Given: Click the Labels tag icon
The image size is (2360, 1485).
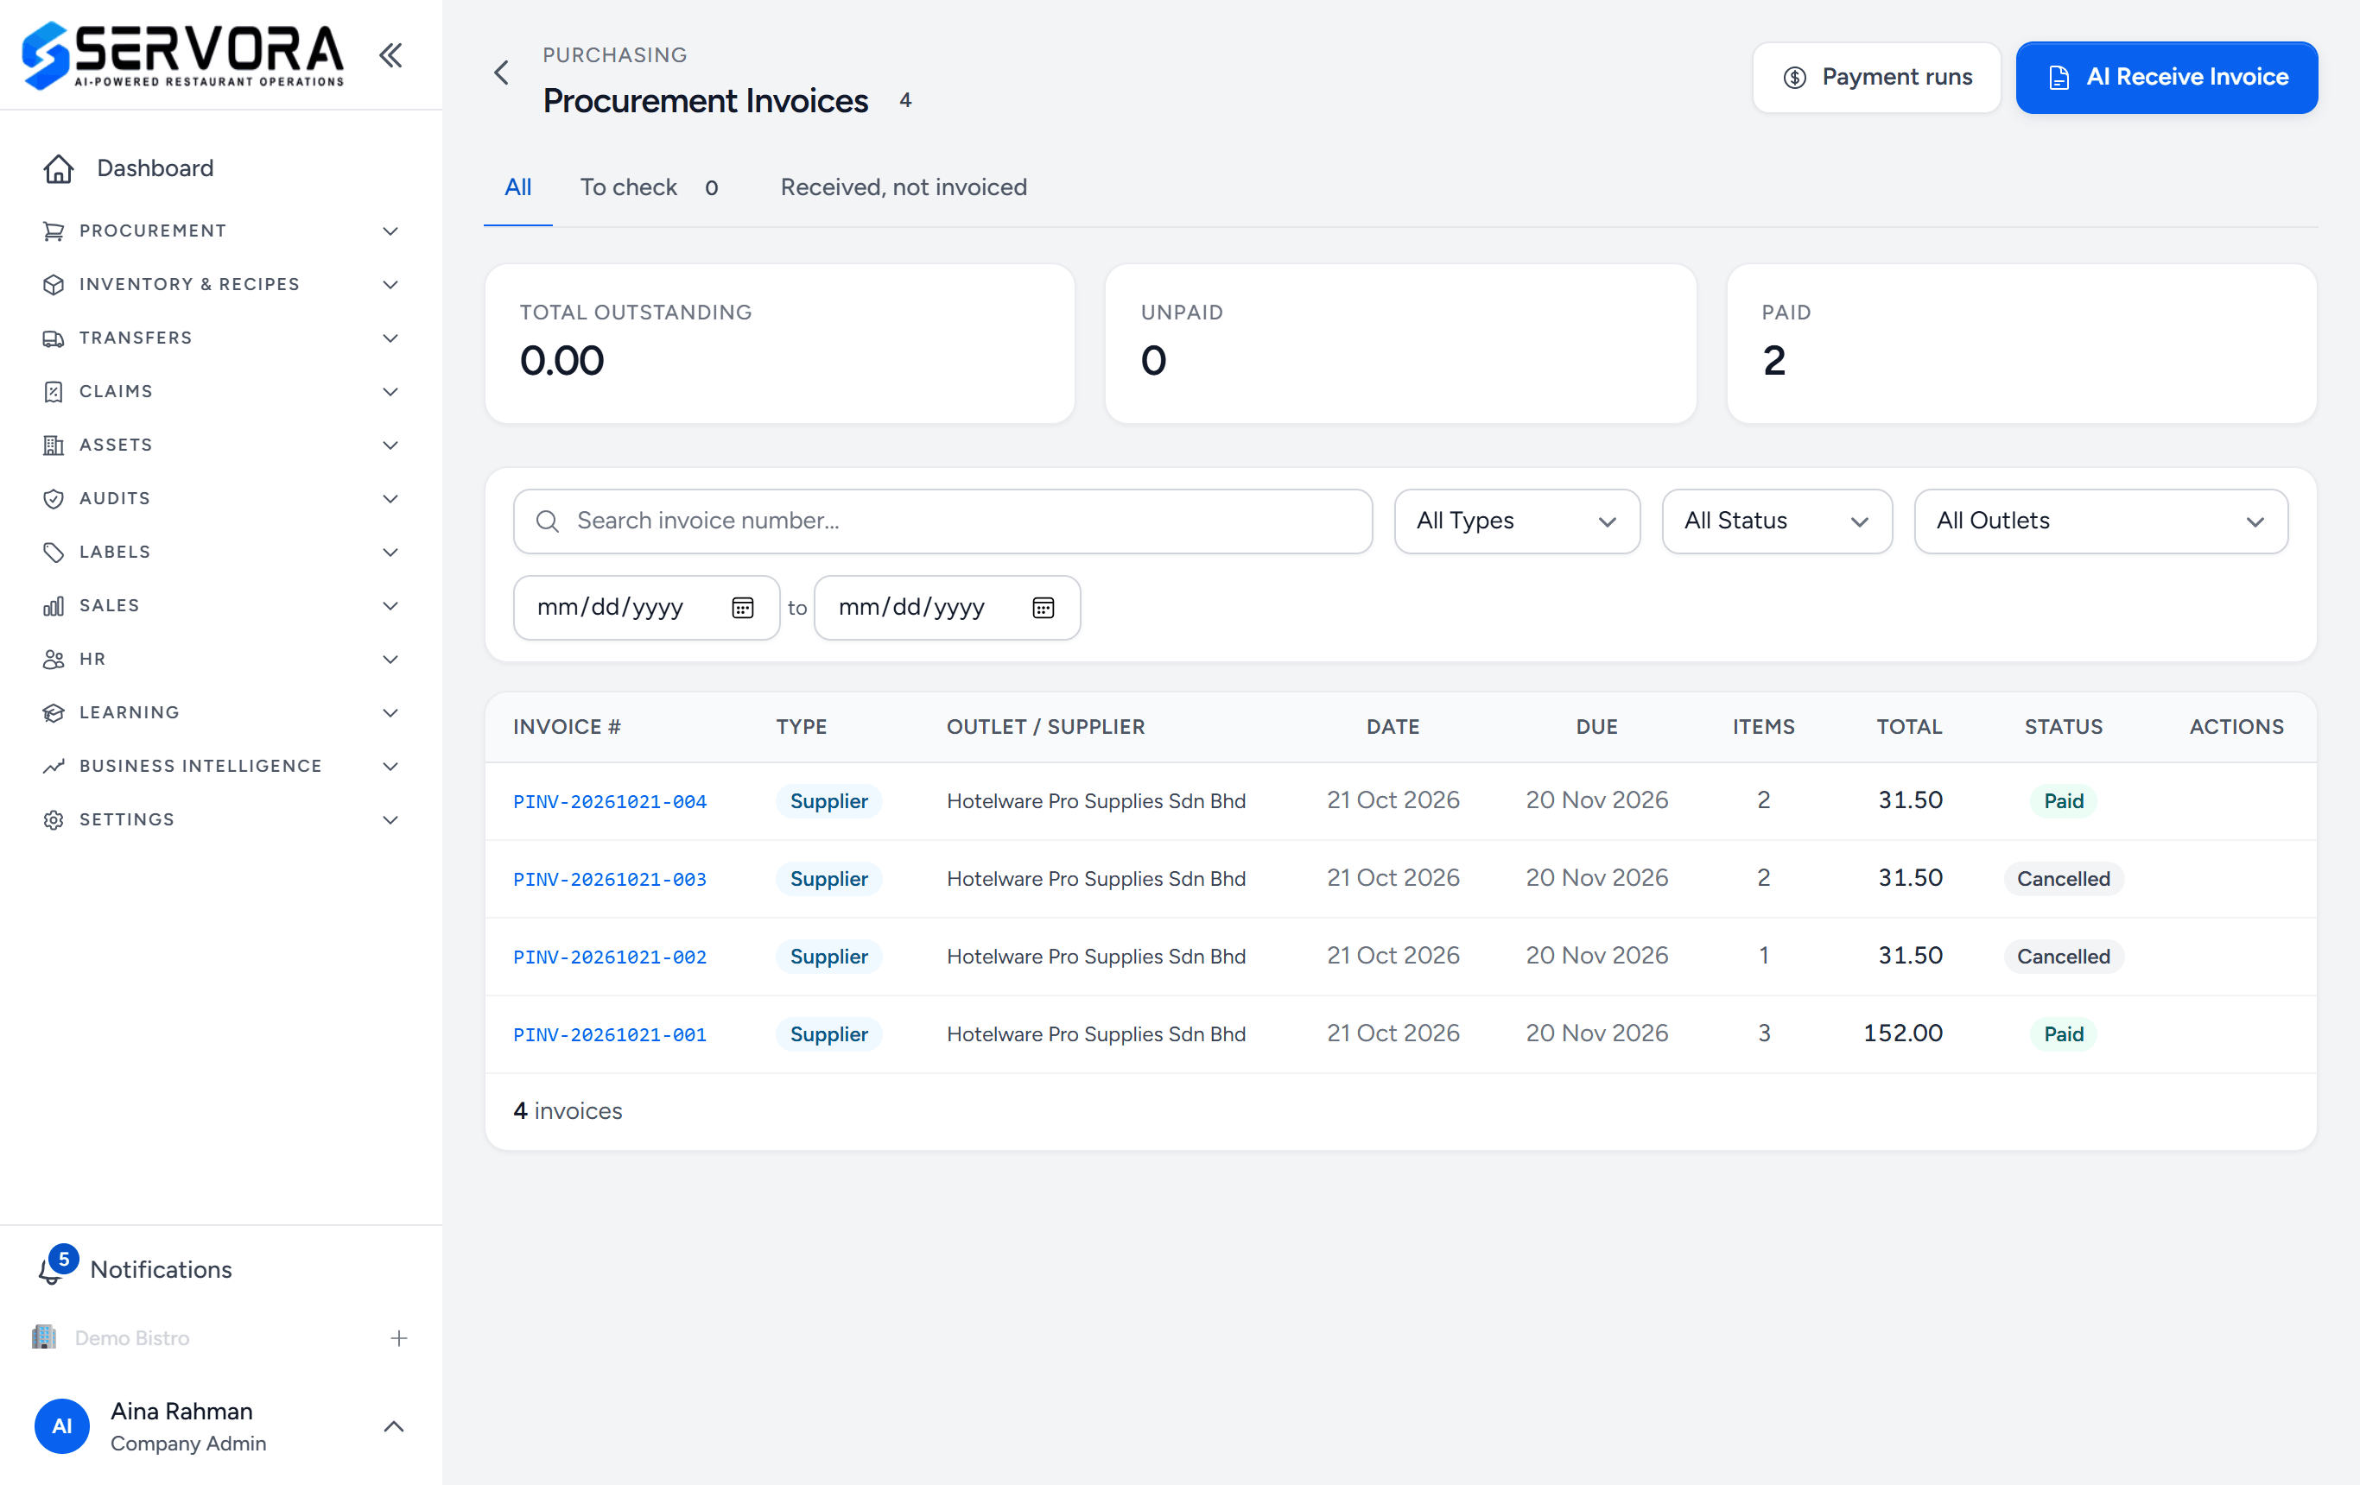Looking at the screenshot, I should (x=54, y=553).
